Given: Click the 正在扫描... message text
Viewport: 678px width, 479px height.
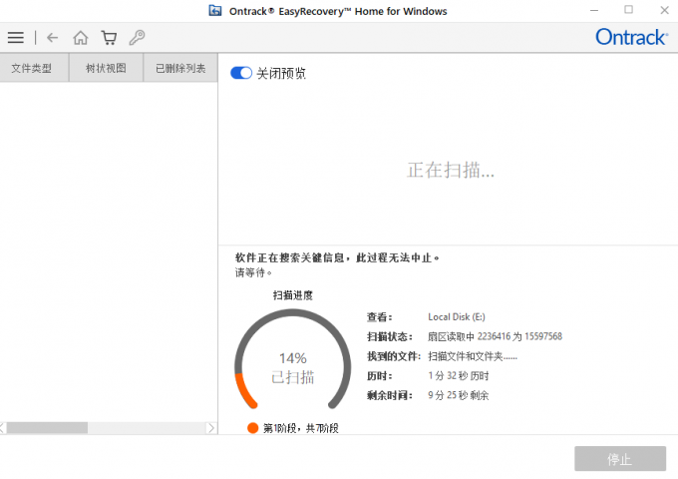Looking at the screenshot, I should click(x=450, y=170).
